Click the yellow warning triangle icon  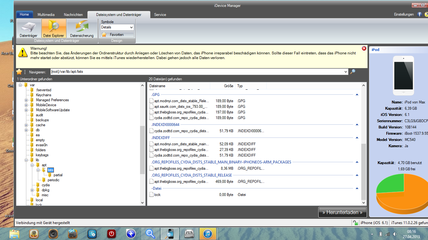pyautogui.click(x=23, y=52)
